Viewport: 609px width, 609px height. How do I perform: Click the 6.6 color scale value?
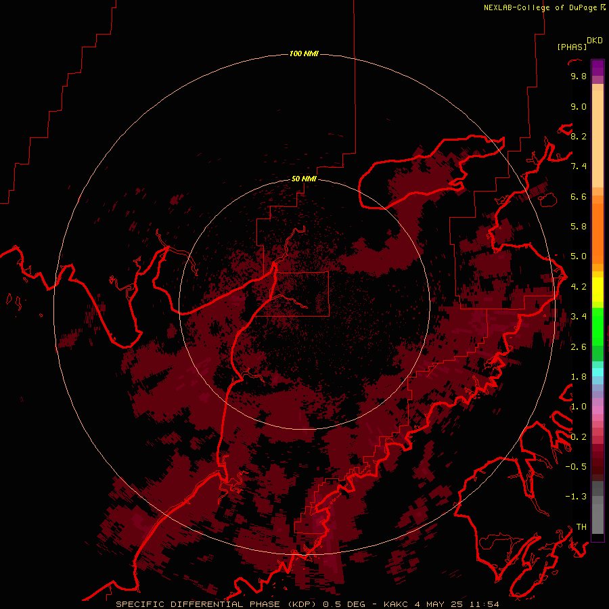point(579,196)
